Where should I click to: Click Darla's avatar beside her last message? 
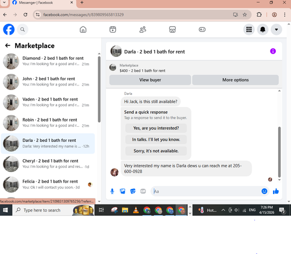pyautogui.click(x=115, y=172)
